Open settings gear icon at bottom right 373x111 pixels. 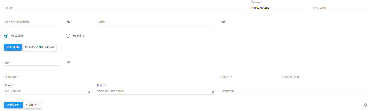[x=365, y=105]
